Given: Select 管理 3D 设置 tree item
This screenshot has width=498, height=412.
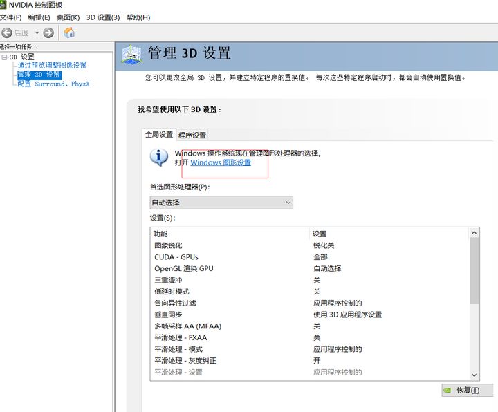Looking at the screenshot, I should 39,75.
